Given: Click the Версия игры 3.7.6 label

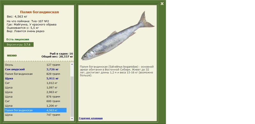Looking at the screenshot, I should click(x=18, y=45).
